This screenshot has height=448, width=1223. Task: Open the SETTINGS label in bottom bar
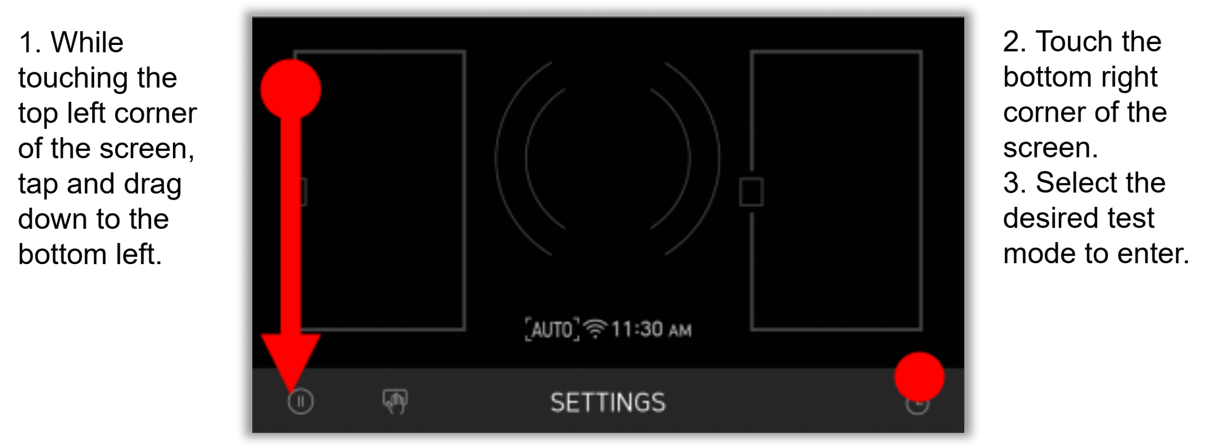pyautogui.click(x=608, y=402)
